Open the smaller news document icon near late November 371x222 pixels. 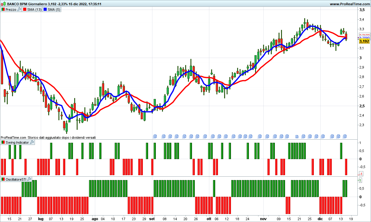(297, 136)
